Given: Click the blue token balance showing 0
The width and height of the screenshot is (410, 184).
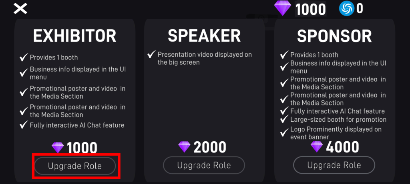Looking at the screenshot, I should tap(360, 9).
